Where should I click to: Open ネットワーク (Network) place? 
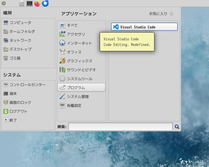(x=28, y=40)
